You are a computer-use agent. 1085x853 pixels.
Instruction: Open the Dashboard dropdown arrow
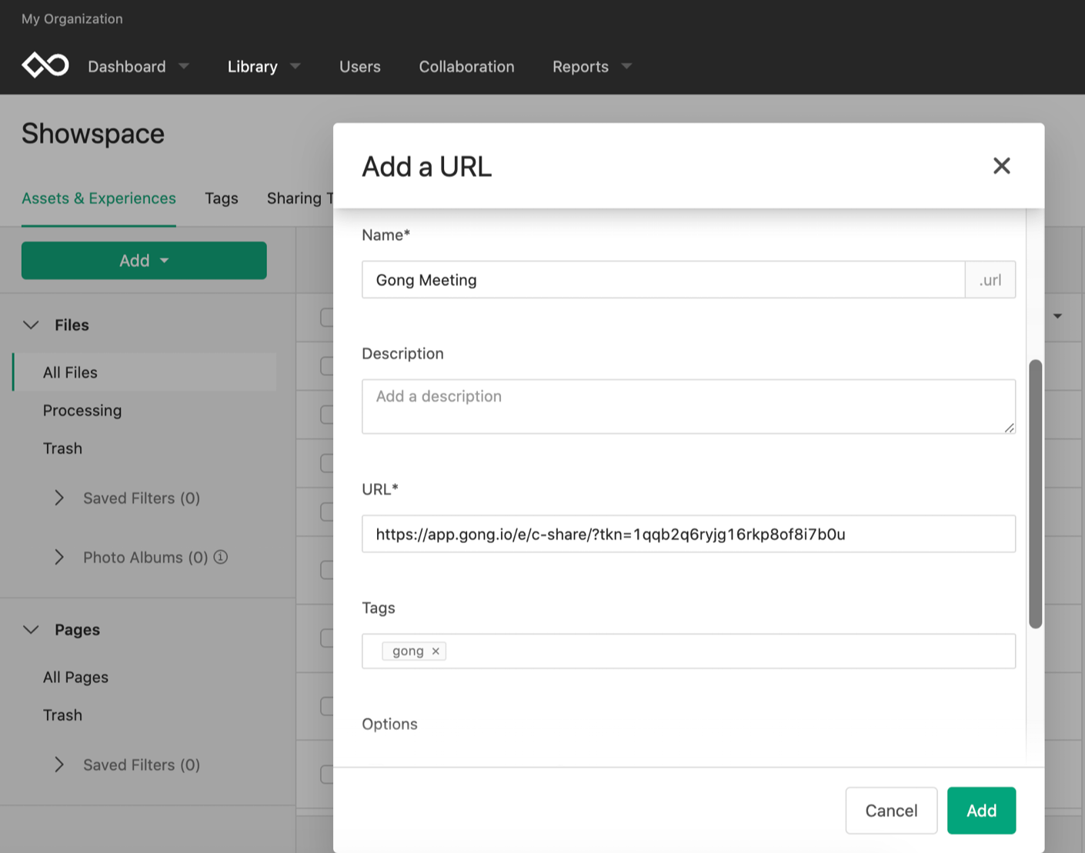[x=184, y=66]
